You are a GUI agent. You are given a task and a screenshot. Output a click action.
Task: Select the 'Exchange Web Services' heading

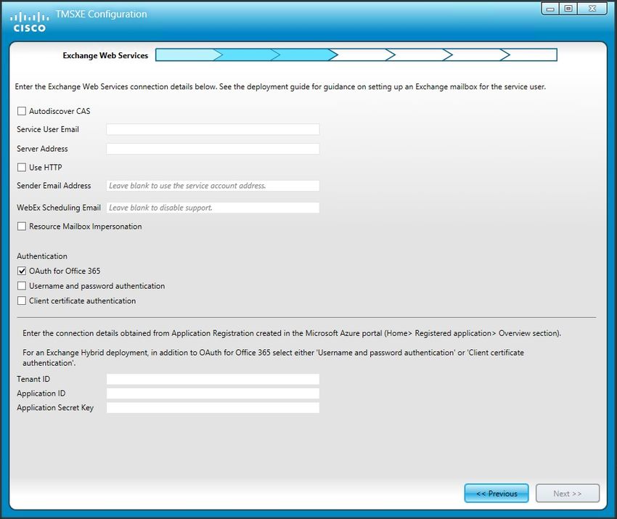(105, 55)
